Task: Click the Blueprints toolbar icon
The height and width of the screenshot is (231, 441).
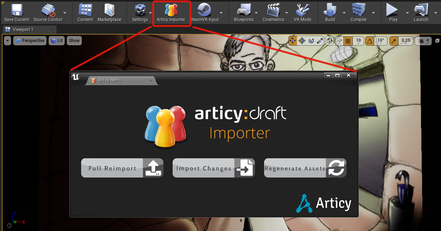Action: pos(244,10)
